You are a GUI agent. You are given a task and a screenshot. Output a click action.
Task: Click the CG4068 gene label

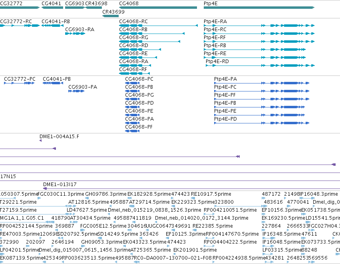coord(129,4)
